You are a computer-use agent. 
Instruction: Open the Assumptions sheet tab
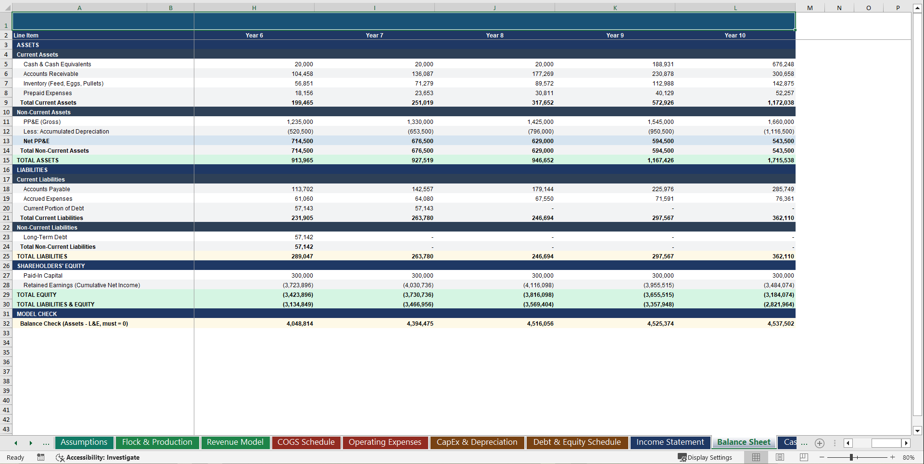coord(84,442)
